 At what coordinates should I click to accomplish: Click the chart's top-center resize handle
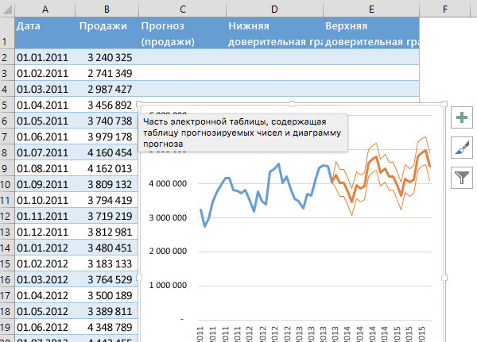point(292,104)
